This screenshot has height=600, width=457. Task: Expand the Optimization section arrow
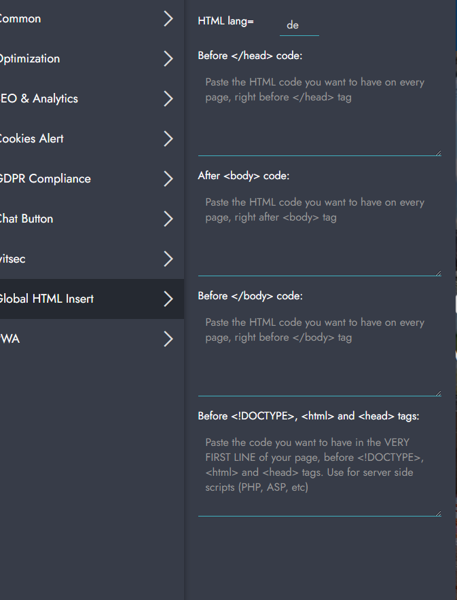click(168, 59)
